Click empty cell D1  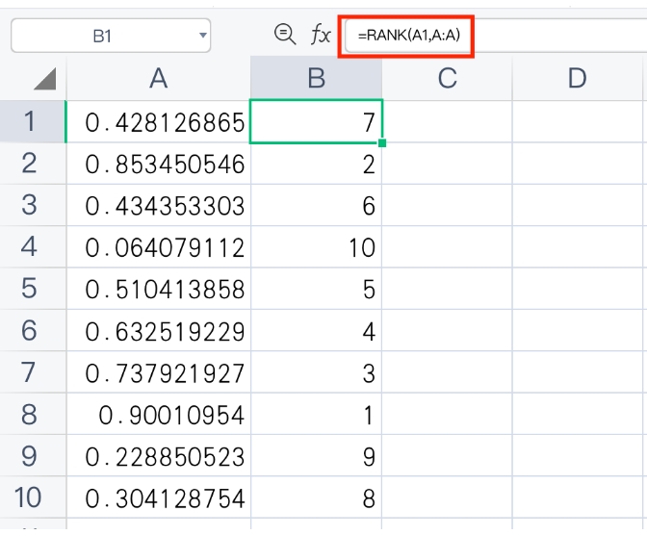578,121
